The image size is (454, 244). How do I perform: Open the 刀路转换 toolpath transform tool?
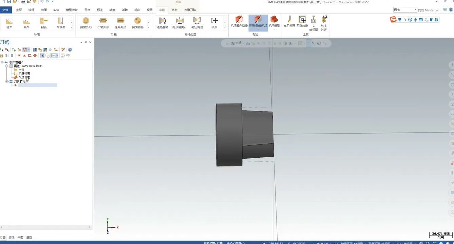pos(302,21)
